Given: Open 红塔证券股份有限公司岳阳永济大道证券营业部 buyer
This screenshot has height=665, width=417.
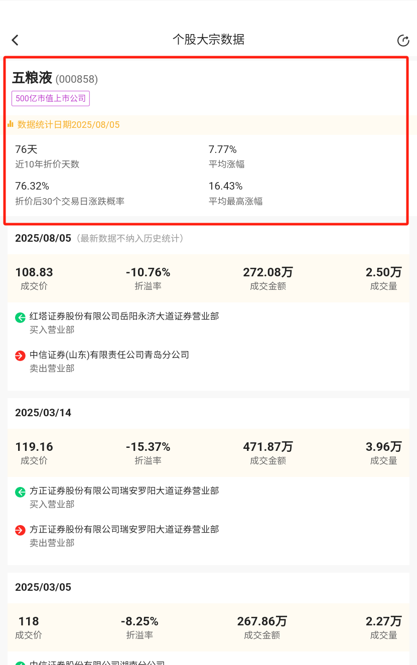Looking at the screenshot, I should [x=124, y=316].
